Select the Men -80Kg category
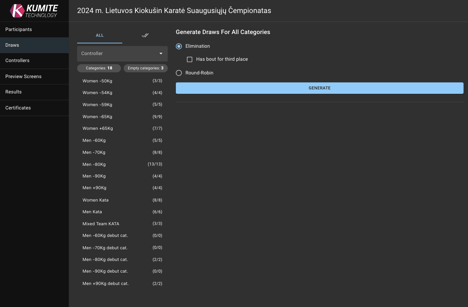The height and width of the screenshot is (307, 468). (94, 165)
